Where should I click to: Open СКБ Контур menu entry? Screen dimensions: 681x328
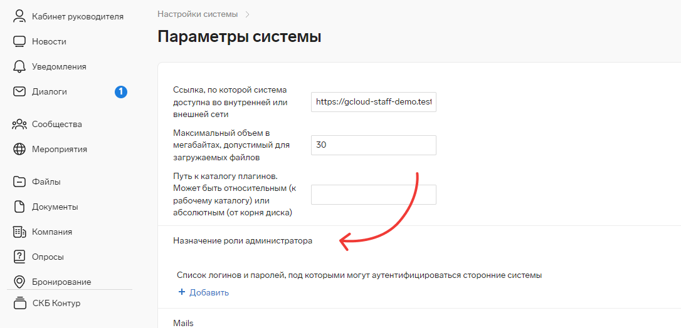[56, 304]
